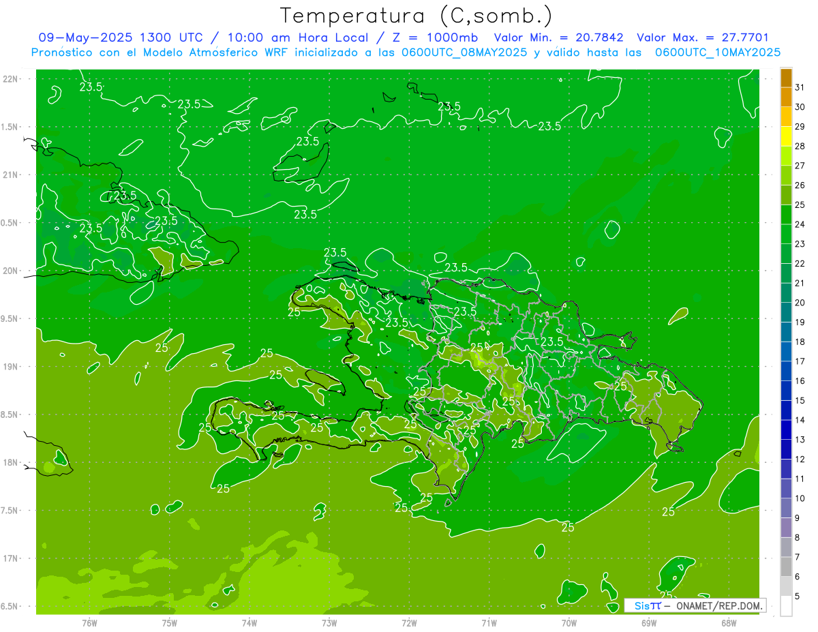Click the '30' label on the color scale

(x=800, y=107)
